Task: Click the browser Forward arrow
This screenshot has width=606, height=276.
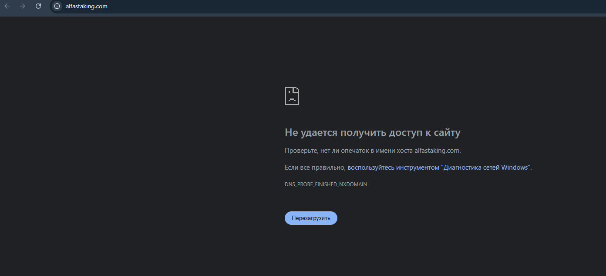Action: click(23, 6)
